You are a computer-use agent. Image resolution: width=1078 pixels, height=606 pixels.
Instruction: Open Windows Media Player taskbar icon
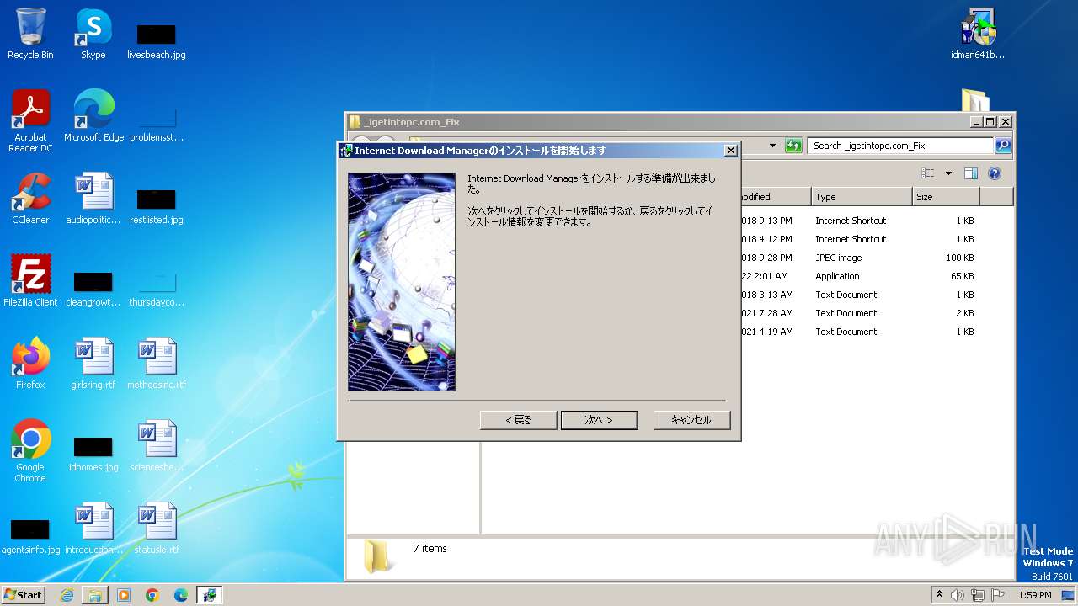[x=124, y=595]
